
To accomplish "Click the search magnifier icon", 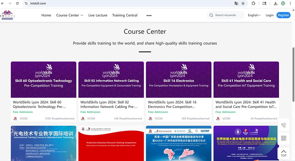I will tap(211, 15).
